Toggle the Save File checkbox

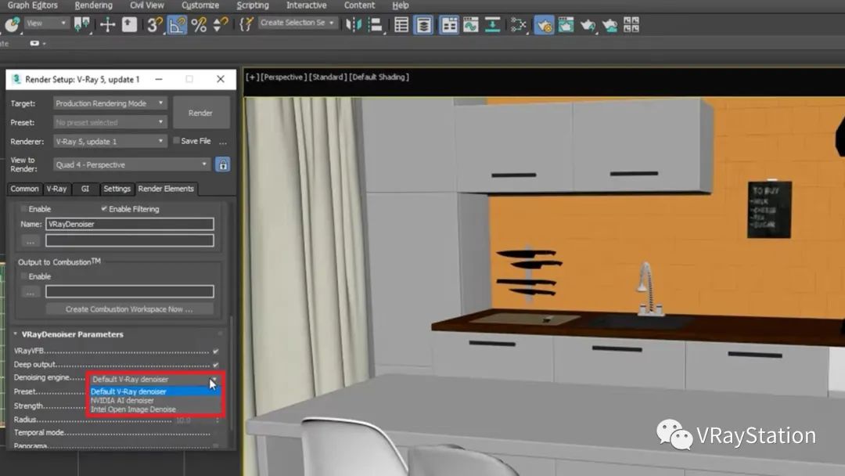pos(174,141)
